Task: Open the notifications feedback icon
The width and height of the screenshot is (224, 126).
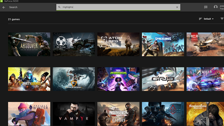Action: [x=206, y=7]
